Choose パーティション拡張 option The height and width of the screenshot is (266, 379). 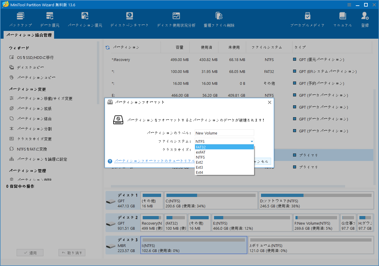tap(34, 109)
